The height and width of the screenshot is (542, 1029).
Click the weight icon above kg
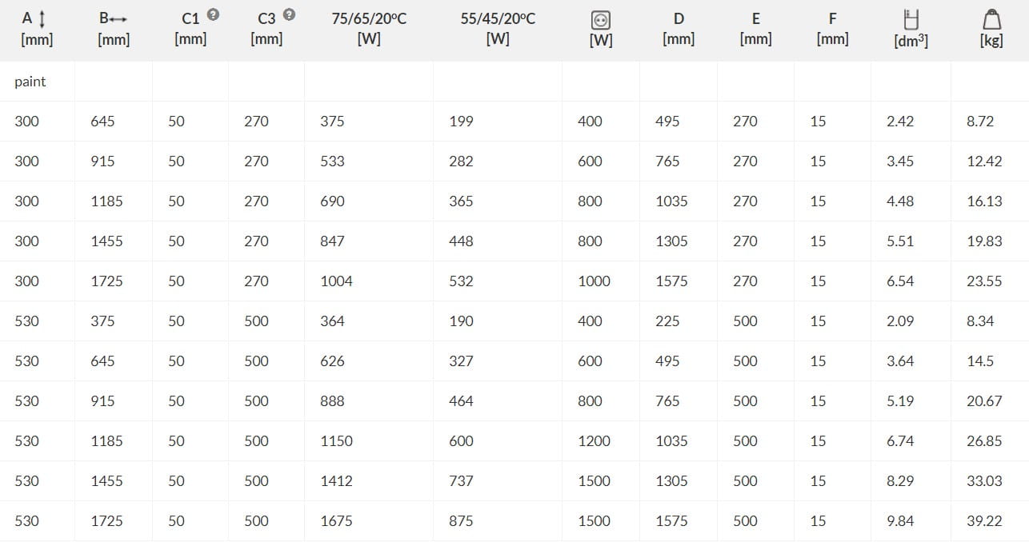click(x=991, y=18)
